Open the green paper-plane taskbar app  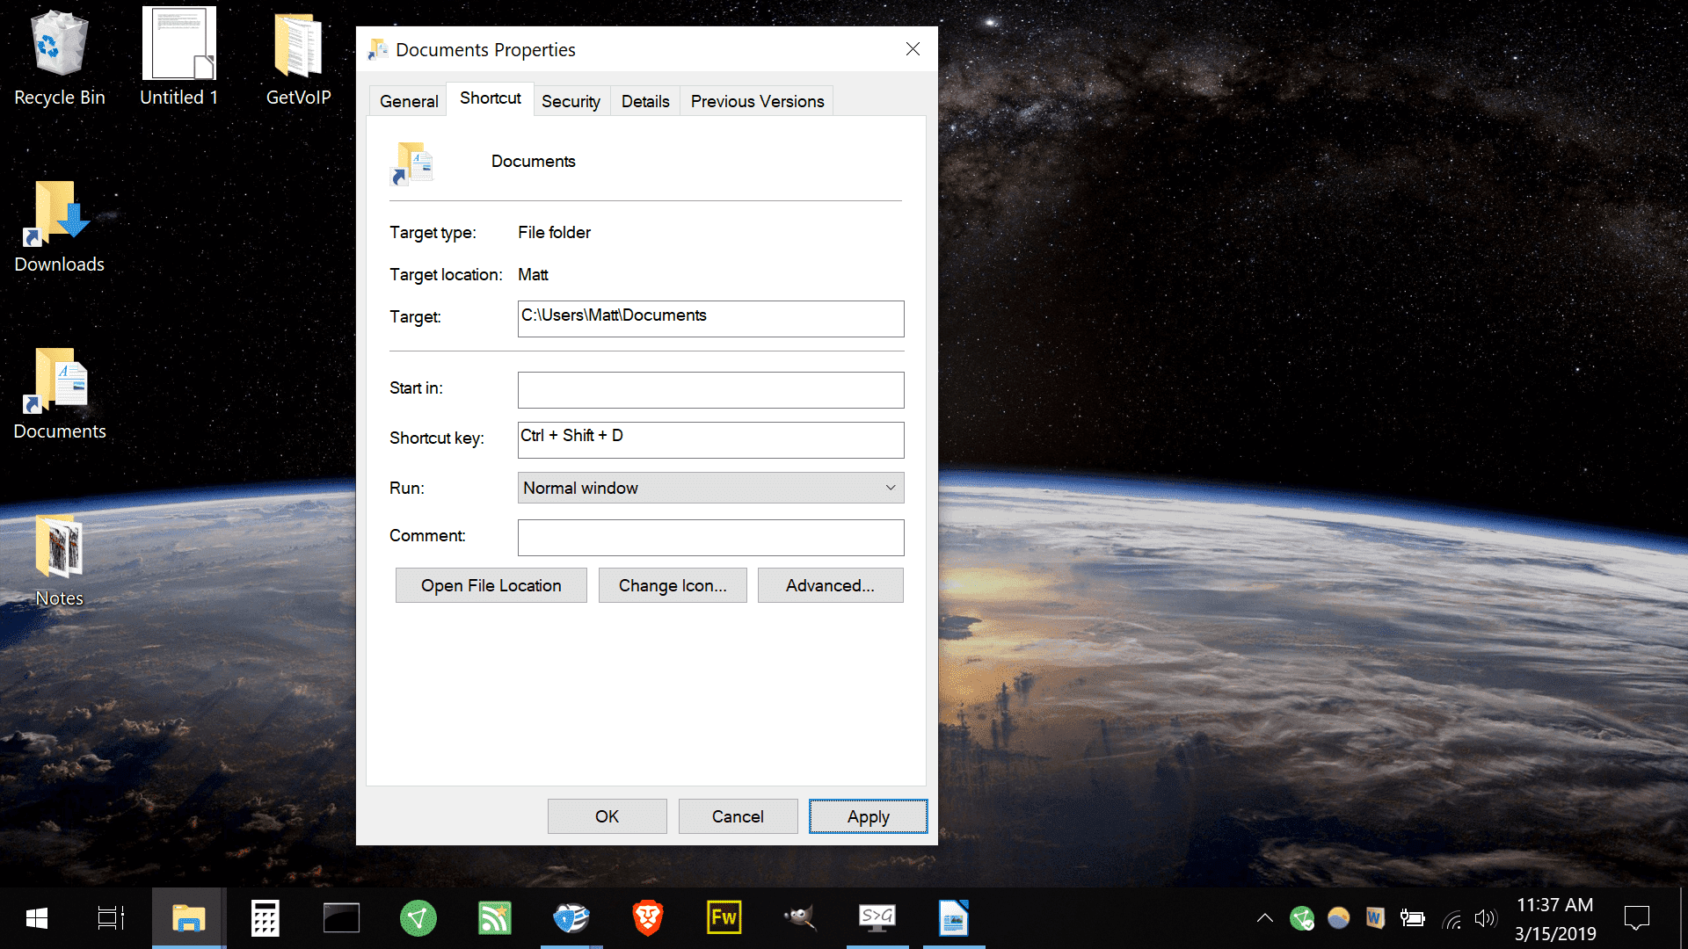pos(418,918)
